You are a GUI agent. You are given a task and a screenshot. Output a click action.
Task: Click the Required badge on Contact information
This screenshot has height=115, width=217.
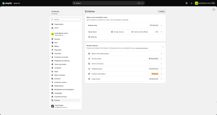coord(155,74)
